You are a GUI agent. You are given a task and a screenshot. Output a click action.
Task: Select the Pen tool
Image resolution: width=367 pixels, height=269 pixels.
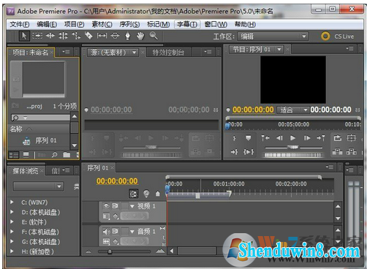click(x=127, y=36)
